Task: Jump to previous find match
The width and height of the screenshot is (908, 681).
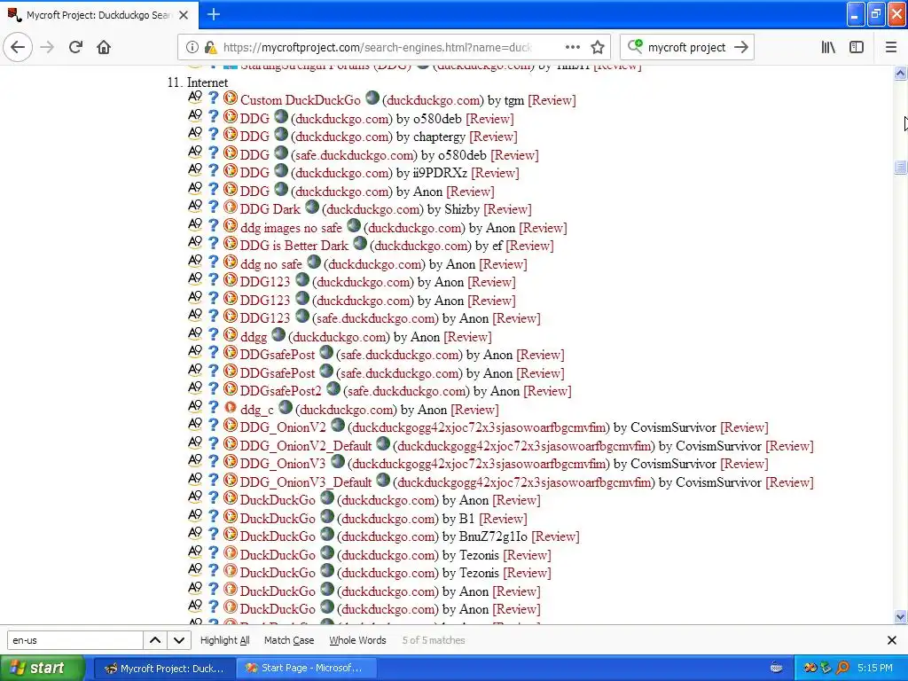Action: (155, 640)
